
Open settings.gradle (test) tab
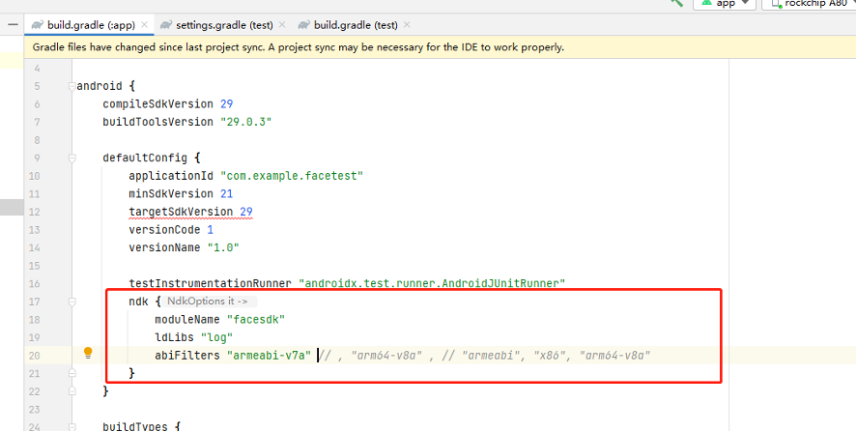pyautogui.click(x=224, y=25)
